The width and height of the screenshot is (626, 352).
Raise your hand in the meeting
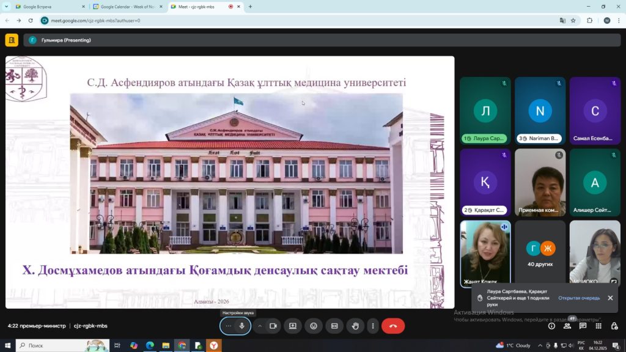point(355,326)
